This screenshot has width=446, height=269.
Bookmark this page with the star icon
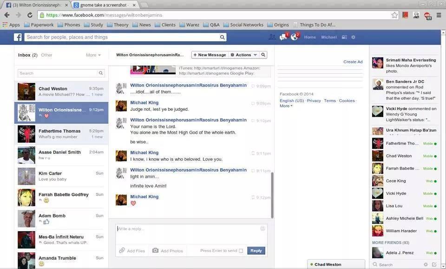(394, 15)
